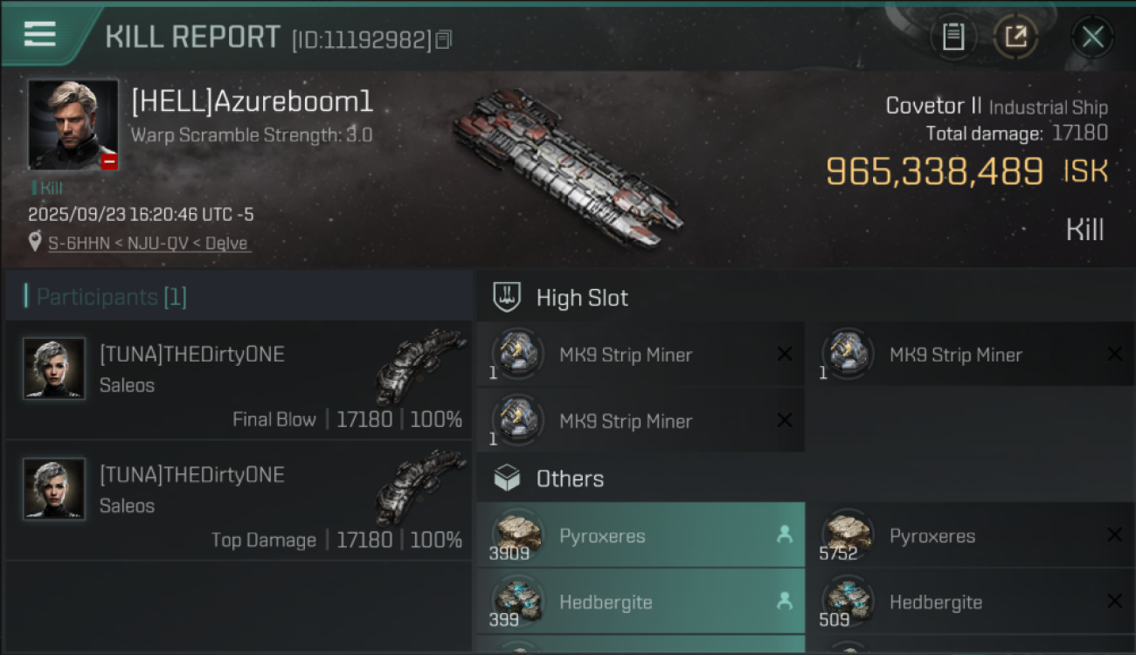Copy the kill report ID

coord(444,39)
